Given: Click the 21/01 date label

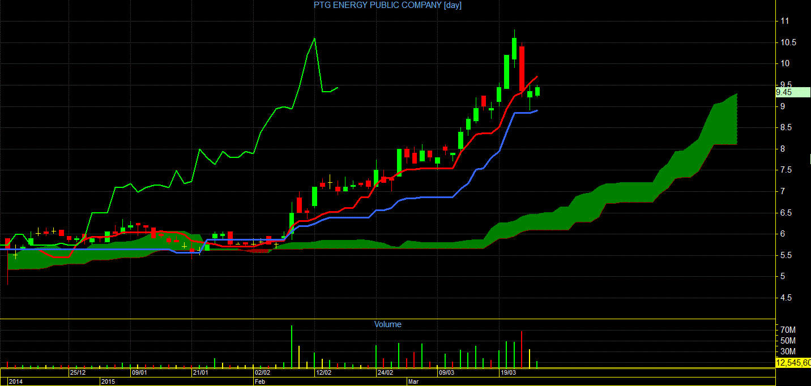Looking at the screenshot, I should (201, 373).
